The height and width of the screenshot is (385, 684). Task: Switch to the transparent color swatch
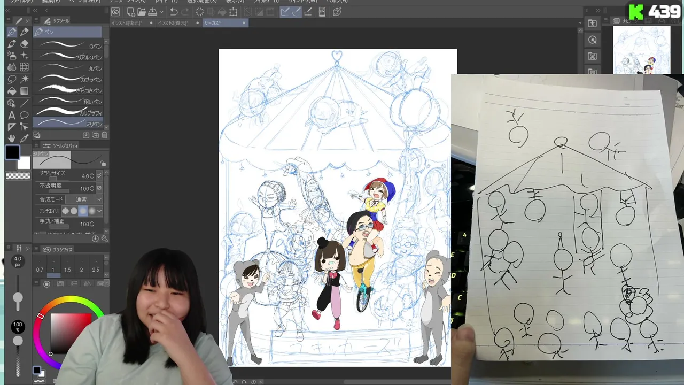[18, 176]
